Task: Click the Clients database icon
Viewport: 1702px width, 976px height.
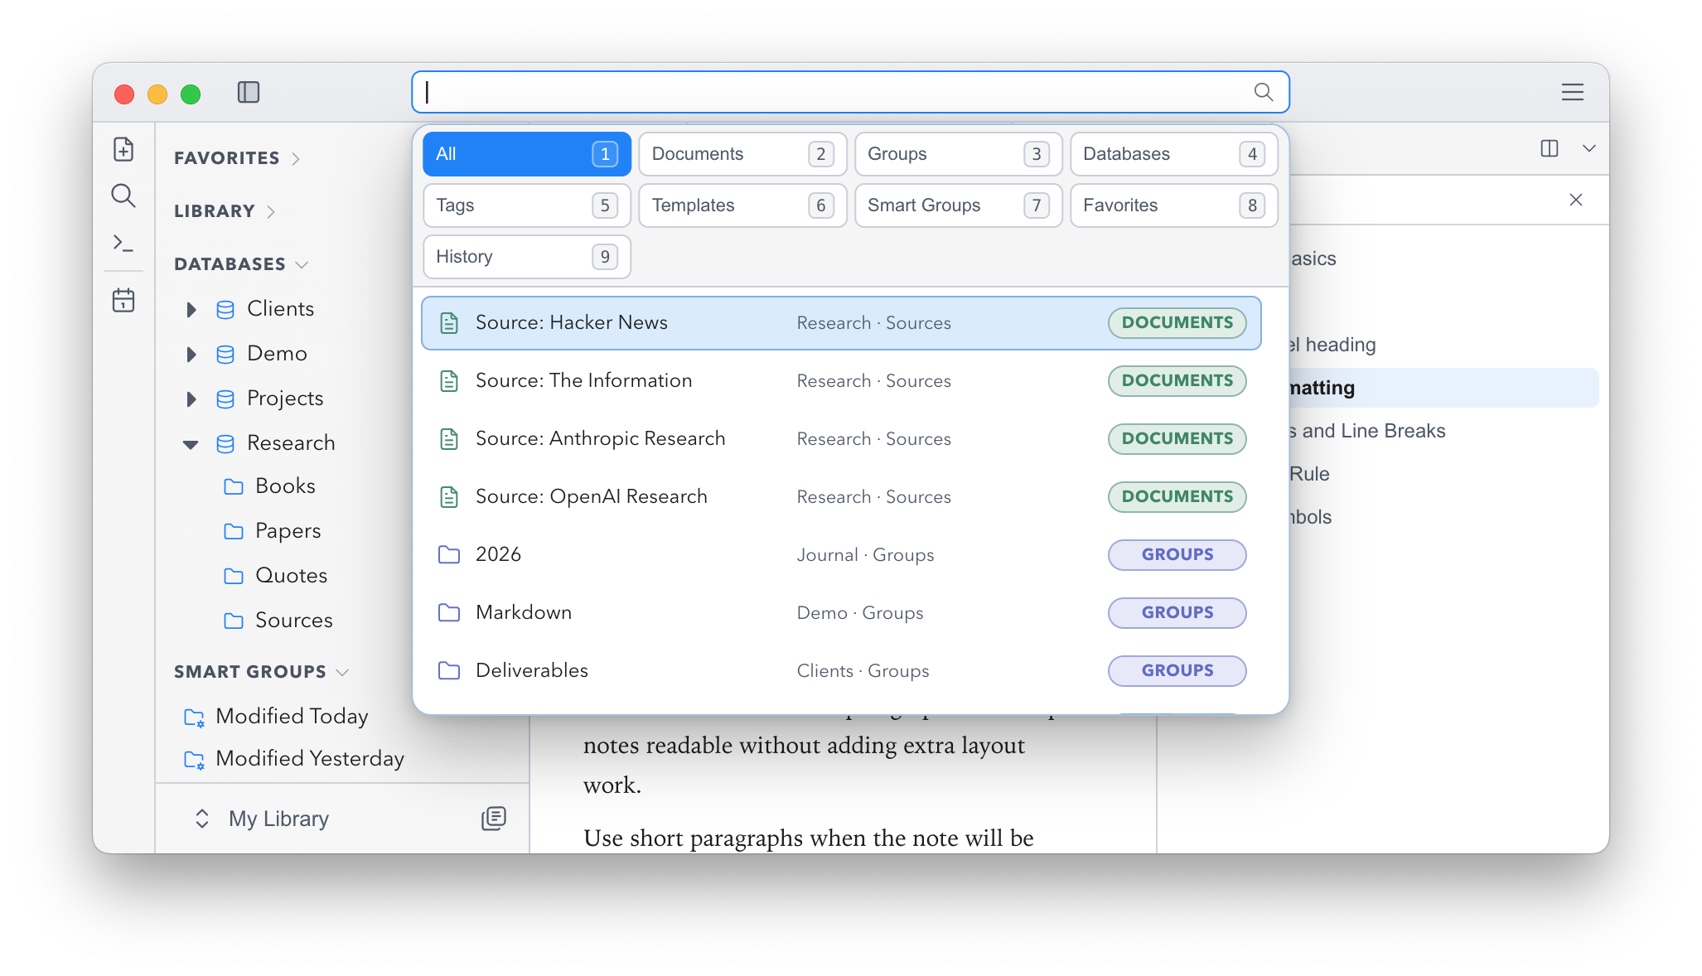Action: 225,310
